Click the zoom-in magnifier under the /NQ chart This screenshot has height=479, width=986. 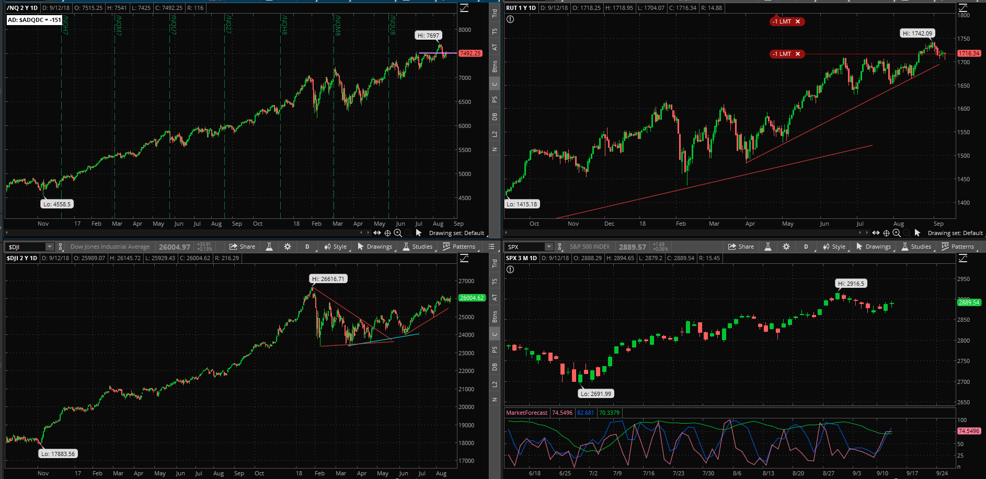[398, 233]
